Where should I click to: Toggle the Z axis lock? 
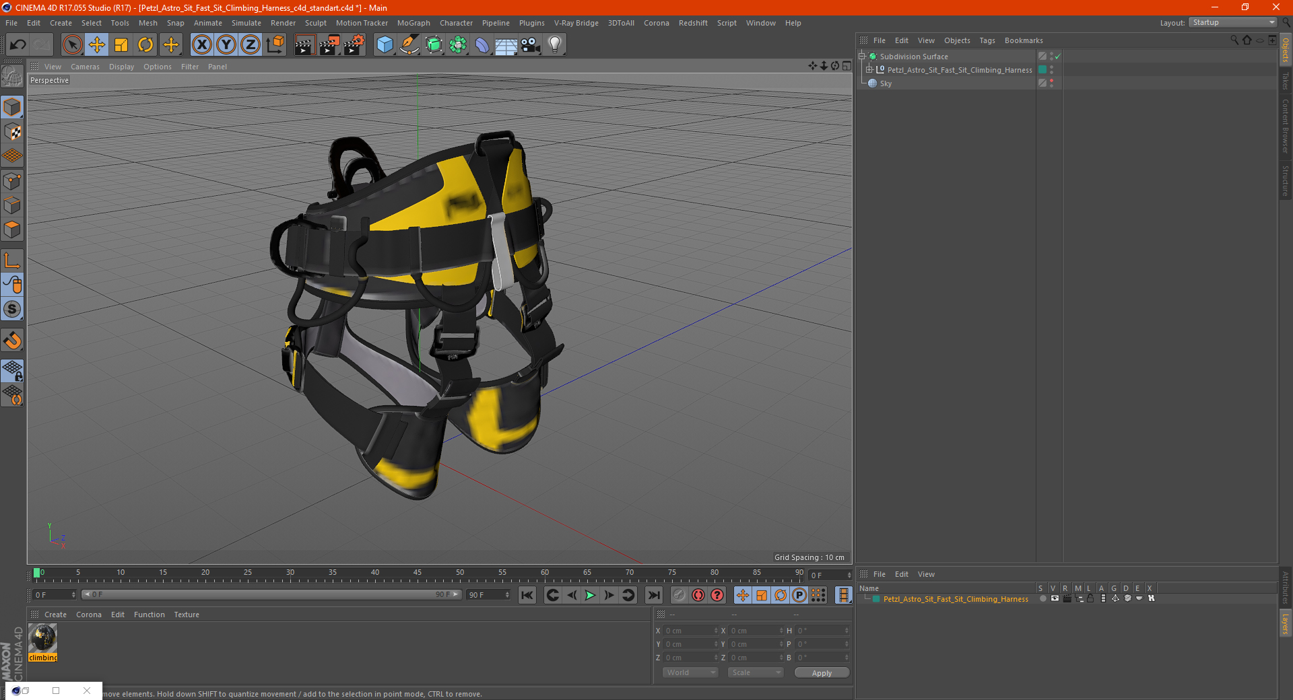pos(251,45)
